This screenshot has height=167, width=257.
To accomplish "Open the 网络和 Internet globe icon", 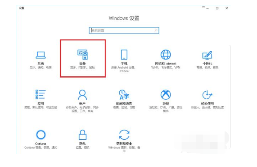I will (166, 55).
